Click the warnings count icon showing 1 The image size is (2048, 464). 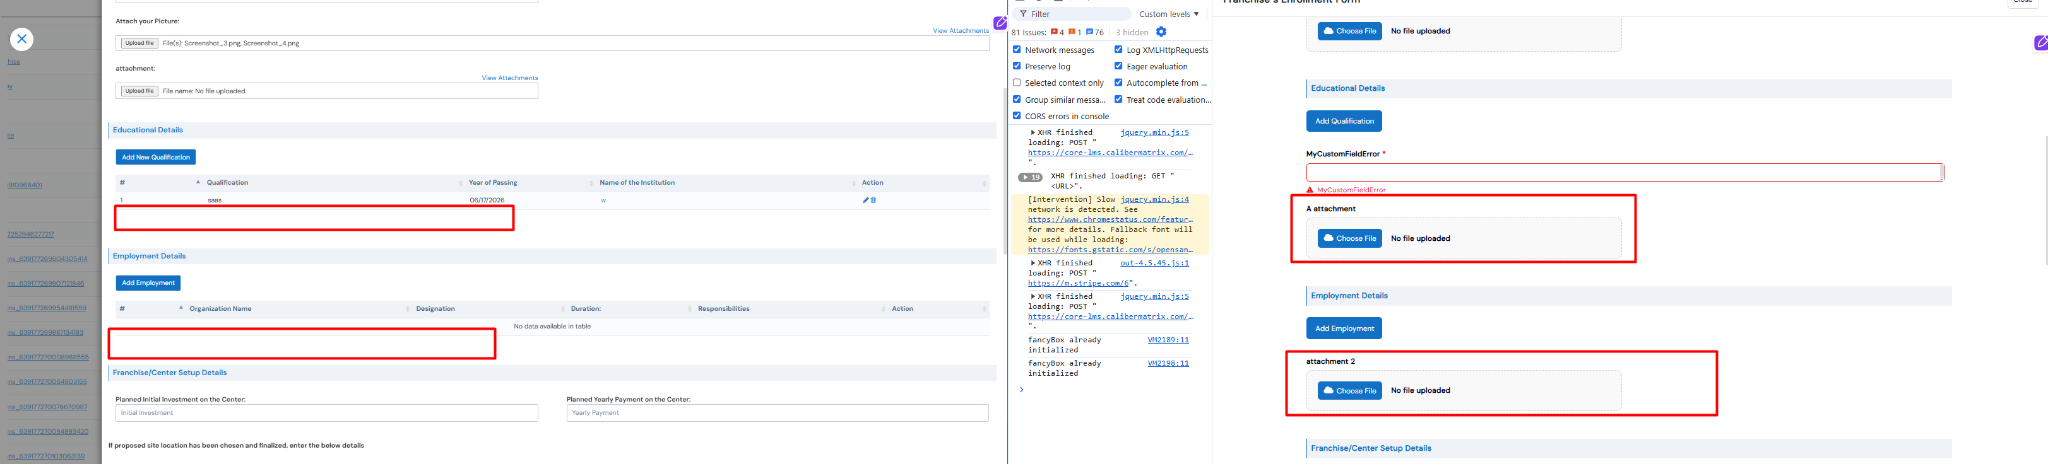[1075, 32]
